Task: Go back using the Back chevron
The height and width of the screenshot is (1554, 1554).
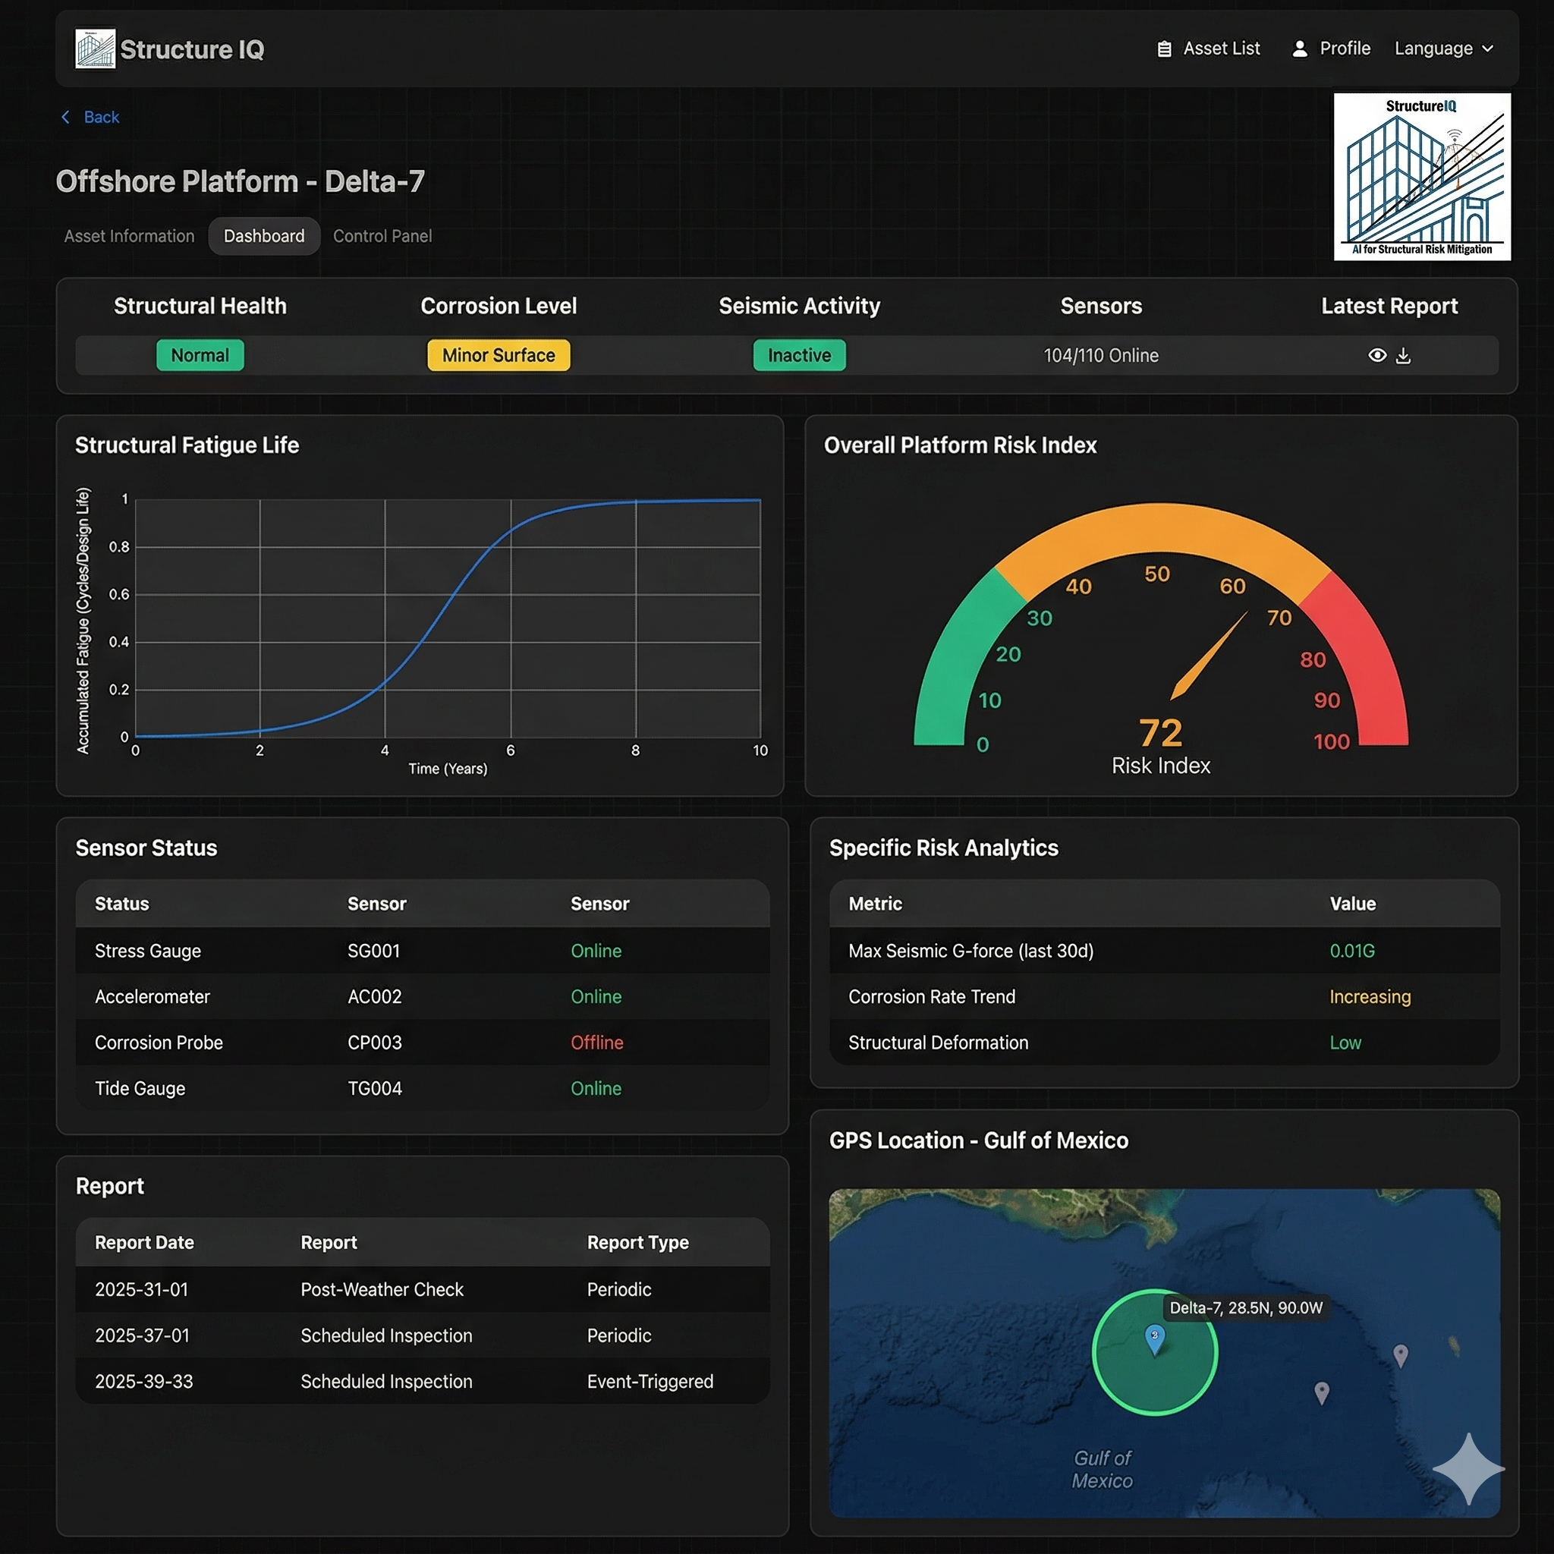Action: [x=66, y=118]
